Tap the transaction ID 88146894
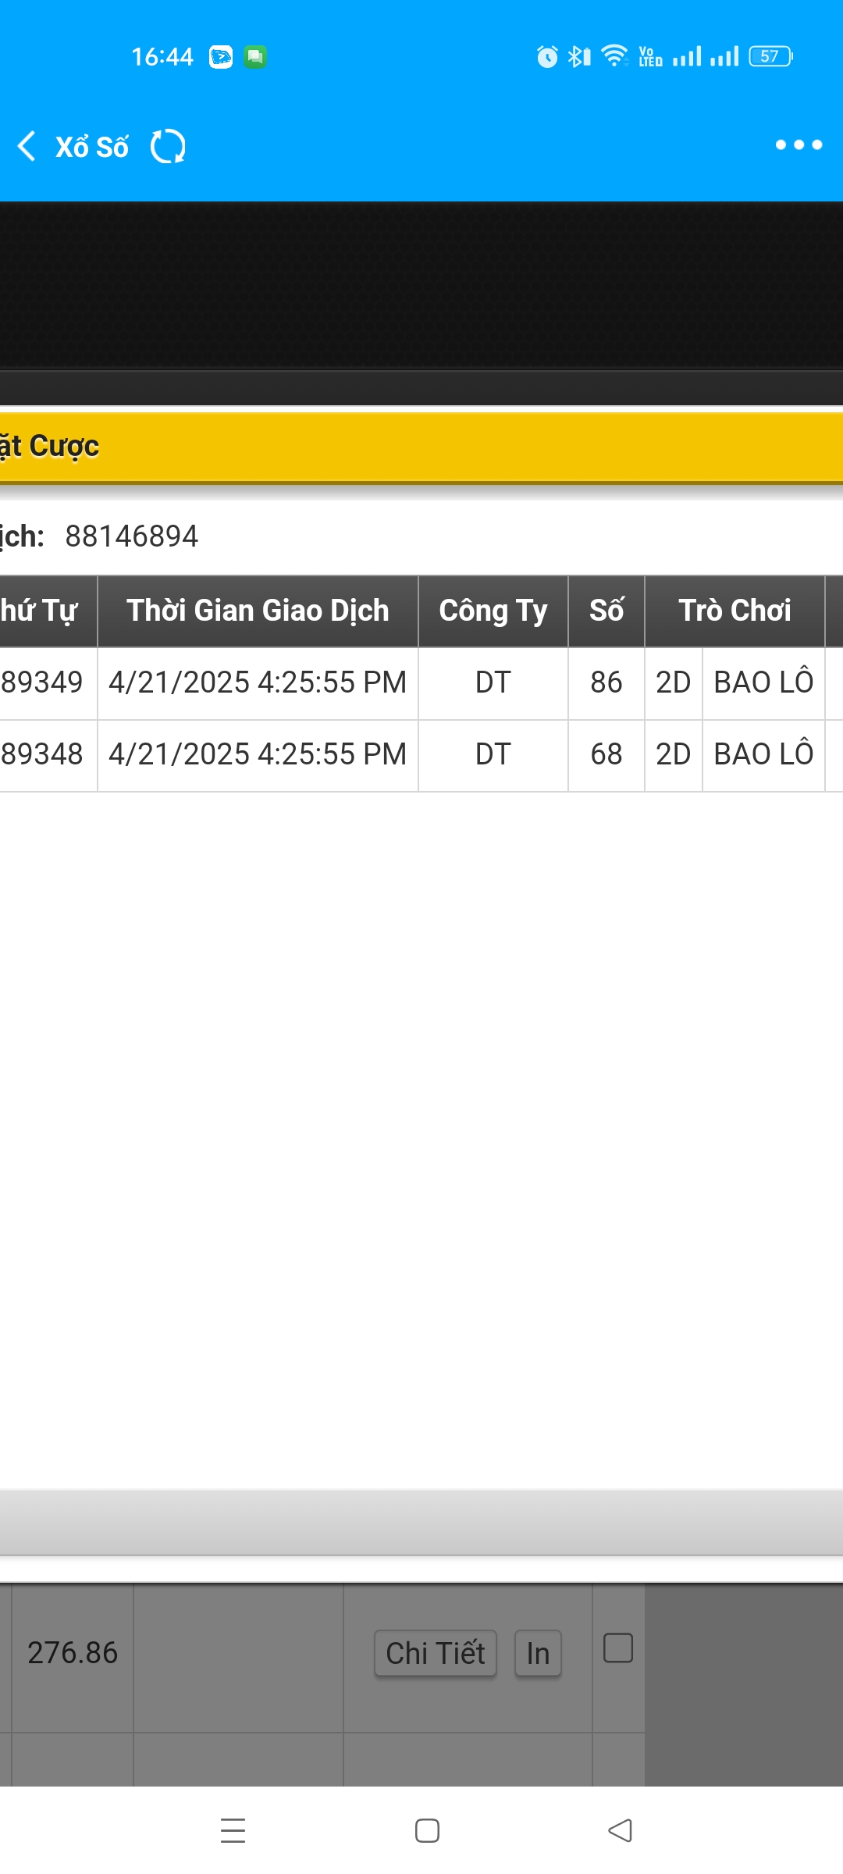Image resolution: width=843 pixels, height=1874 pixels. point(131,536)
